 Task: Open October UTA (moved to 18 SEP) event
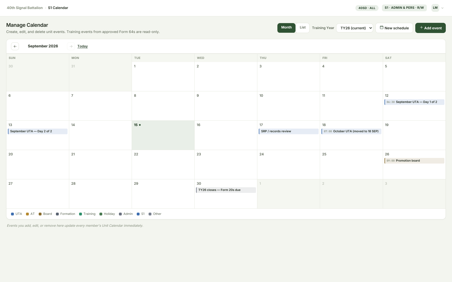[351, 131]
